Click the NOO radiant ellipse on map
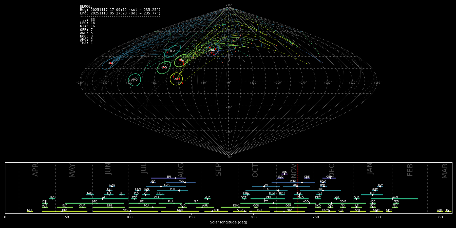Image resolution: width=456 pixels, height=228 pixels. [164, 68]
